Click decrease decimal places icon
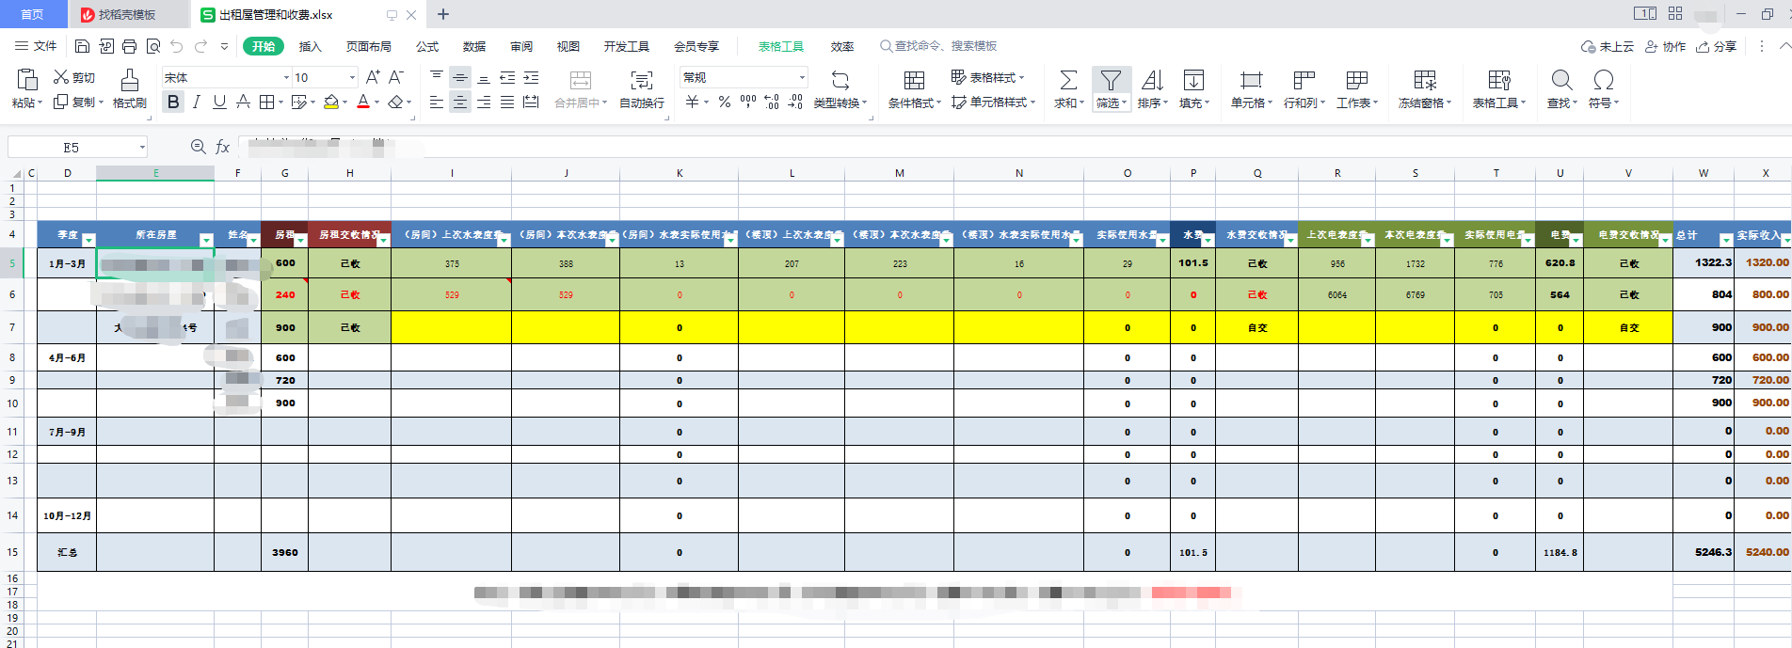The image size is (1792, 648). (795, 102)
